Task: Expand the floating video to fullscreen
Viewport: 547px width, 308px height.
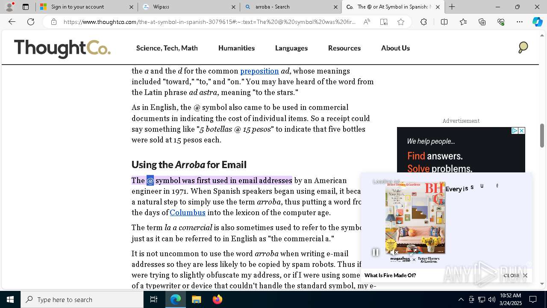Action: click(413, 252)
